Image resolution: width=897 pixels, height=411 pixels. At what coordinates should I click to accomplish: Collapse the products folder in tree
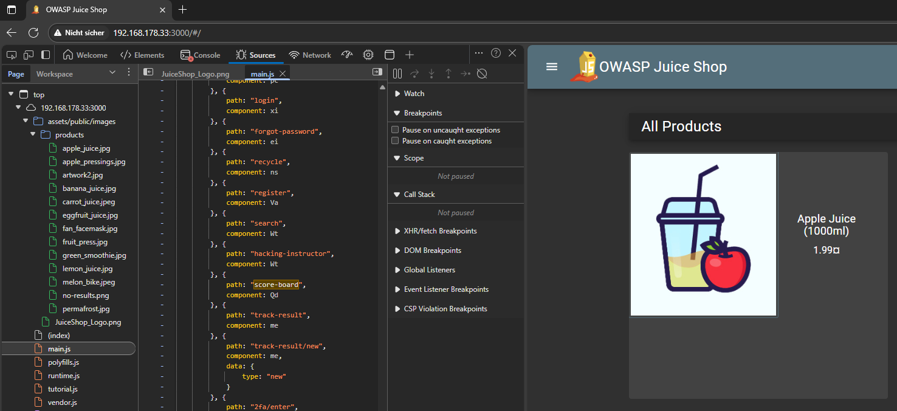coord(33,135)
